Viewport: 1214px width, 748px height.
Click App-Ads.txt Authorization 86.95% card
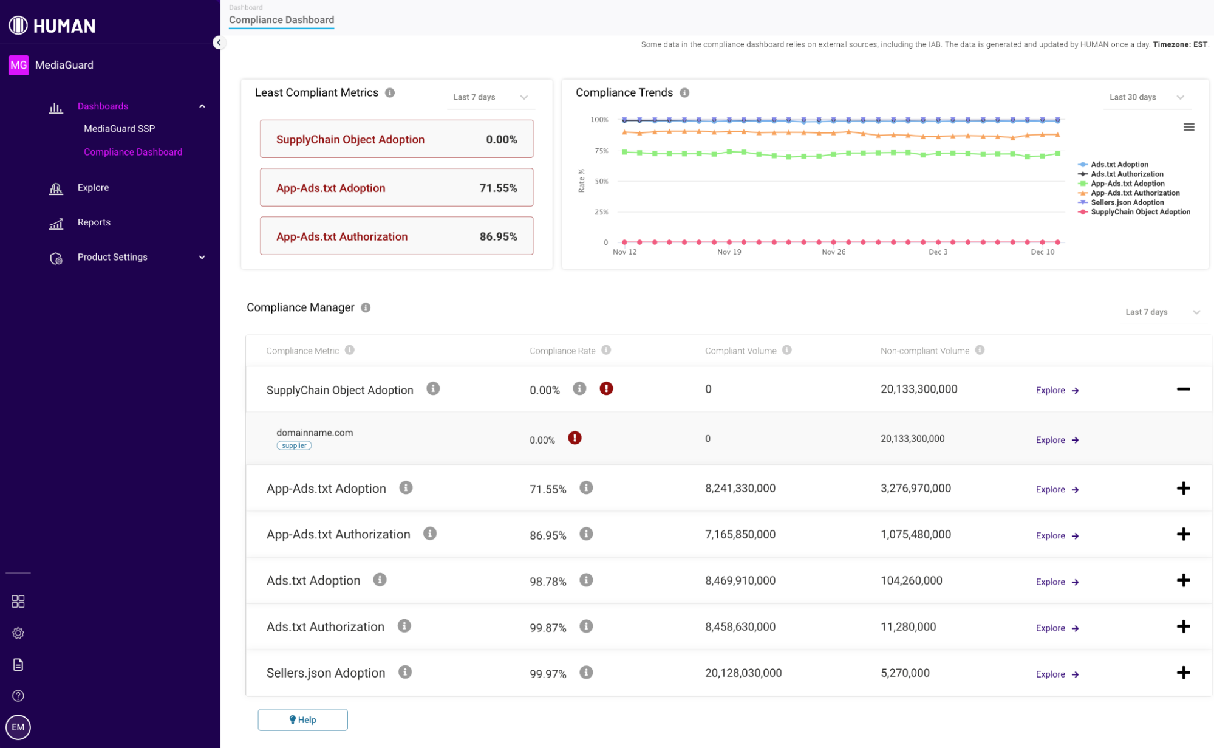point(397,236)
